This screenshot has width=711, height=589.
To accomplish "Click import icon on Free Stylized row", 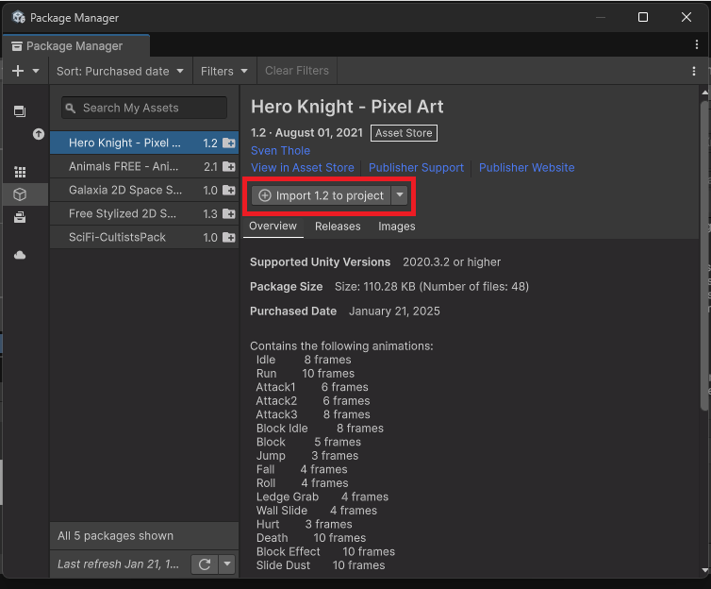I will click(x=229, y=213).
